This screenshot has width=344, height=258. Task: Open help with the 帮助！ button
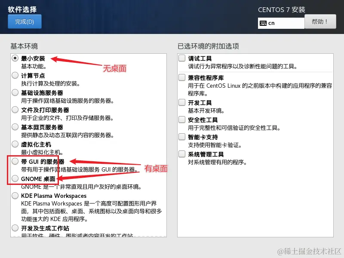click(x=320, y=21)
